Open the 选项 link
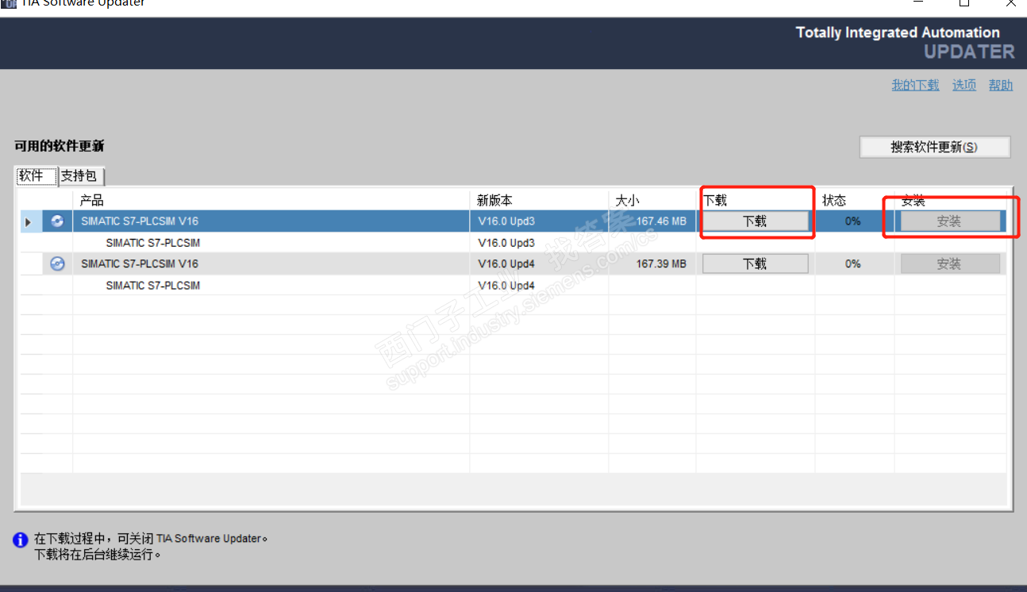1027x592 pixels. [x=964, y=85]
